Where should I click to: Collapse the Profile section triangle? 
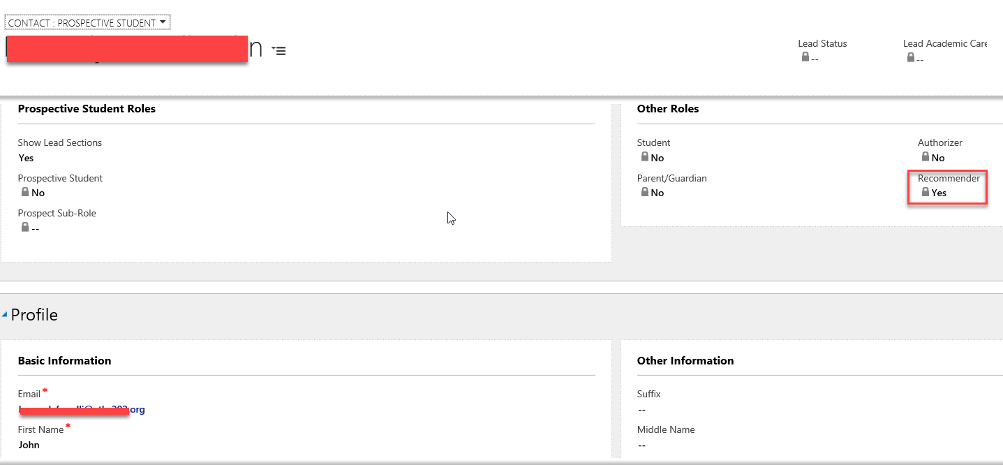pos(5,315)
